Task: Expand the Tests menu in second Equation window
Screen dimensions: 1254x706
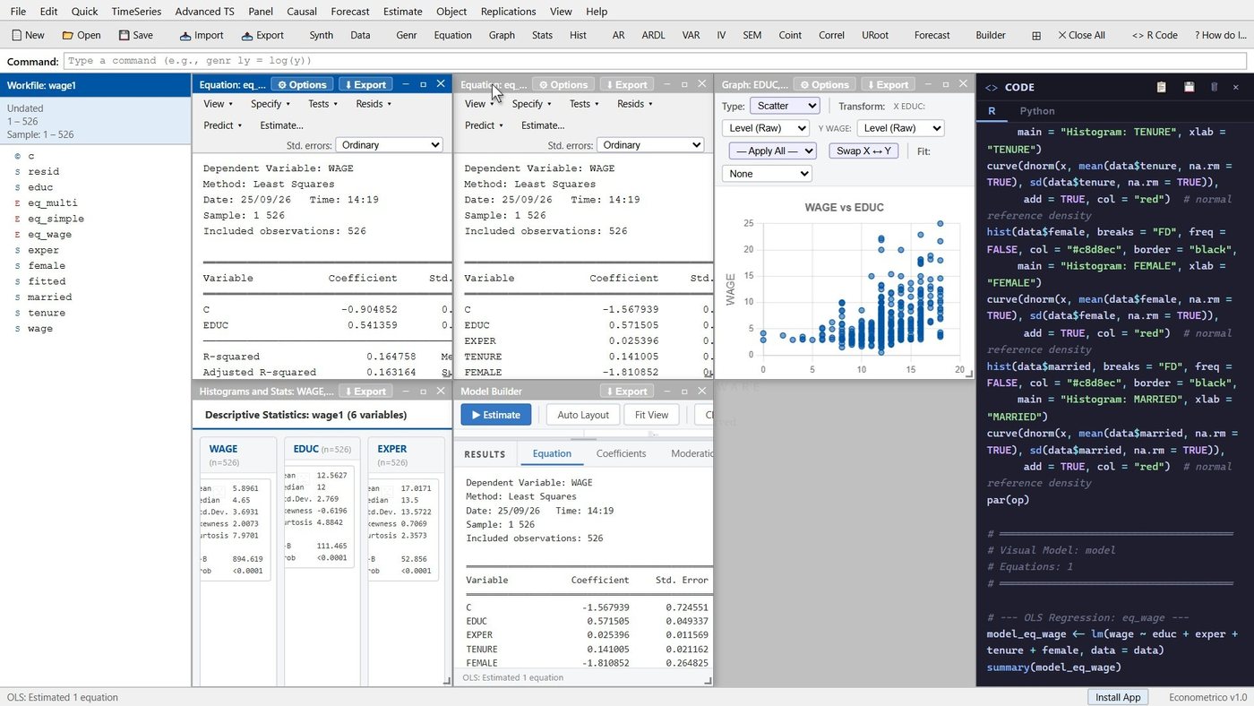Action: point(584,104)
